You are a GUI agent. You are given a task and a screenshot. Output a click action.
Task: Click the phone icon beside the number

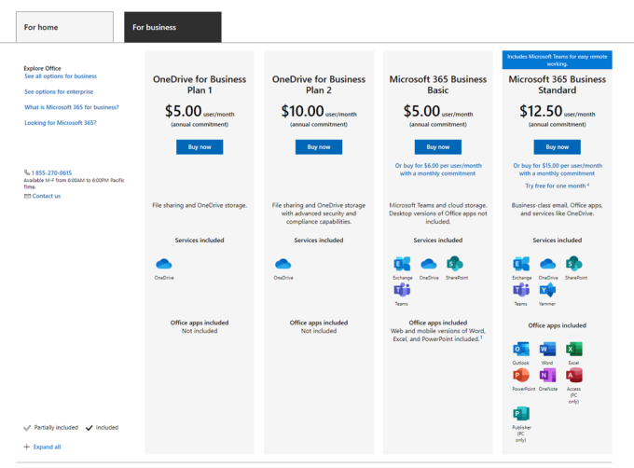(x=27, y=172)
